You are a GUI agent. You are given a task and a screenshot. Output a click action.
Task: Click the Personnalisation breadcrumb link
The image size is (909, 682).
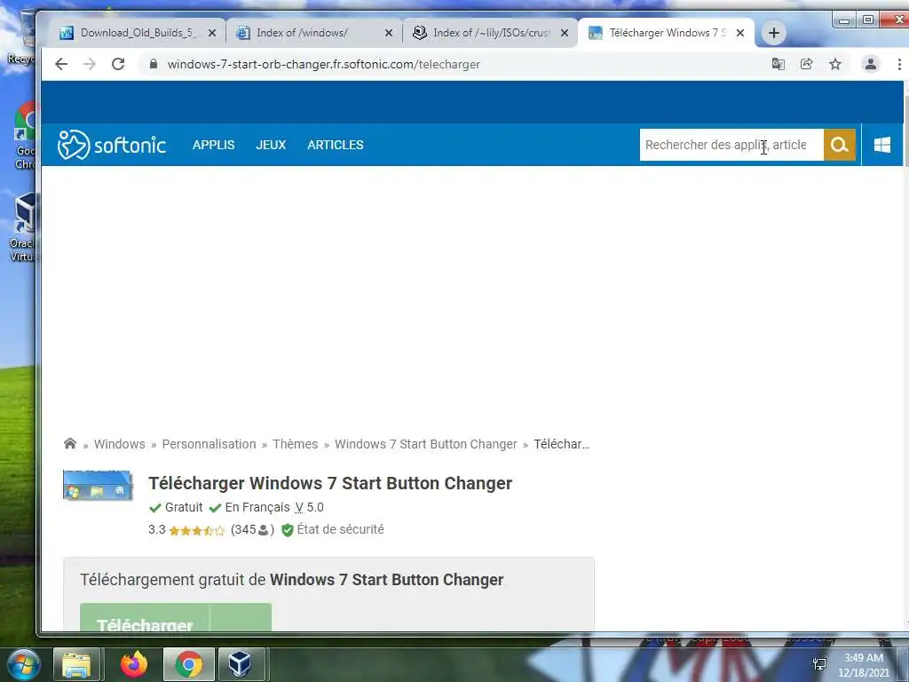209,444
